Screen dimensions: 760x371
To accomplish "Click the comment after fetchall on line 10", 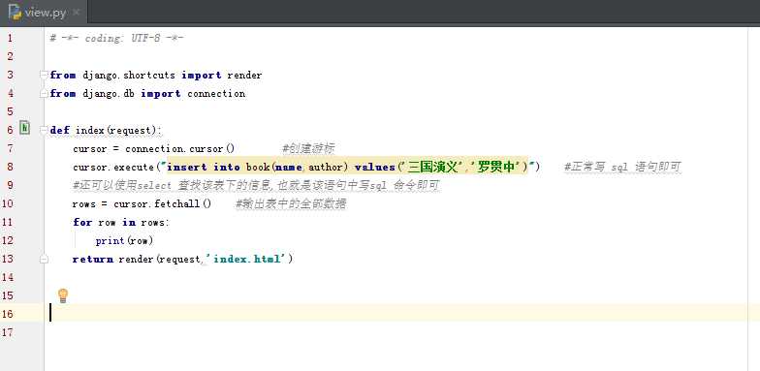I will pyautogui.click(x=291, y=203).
